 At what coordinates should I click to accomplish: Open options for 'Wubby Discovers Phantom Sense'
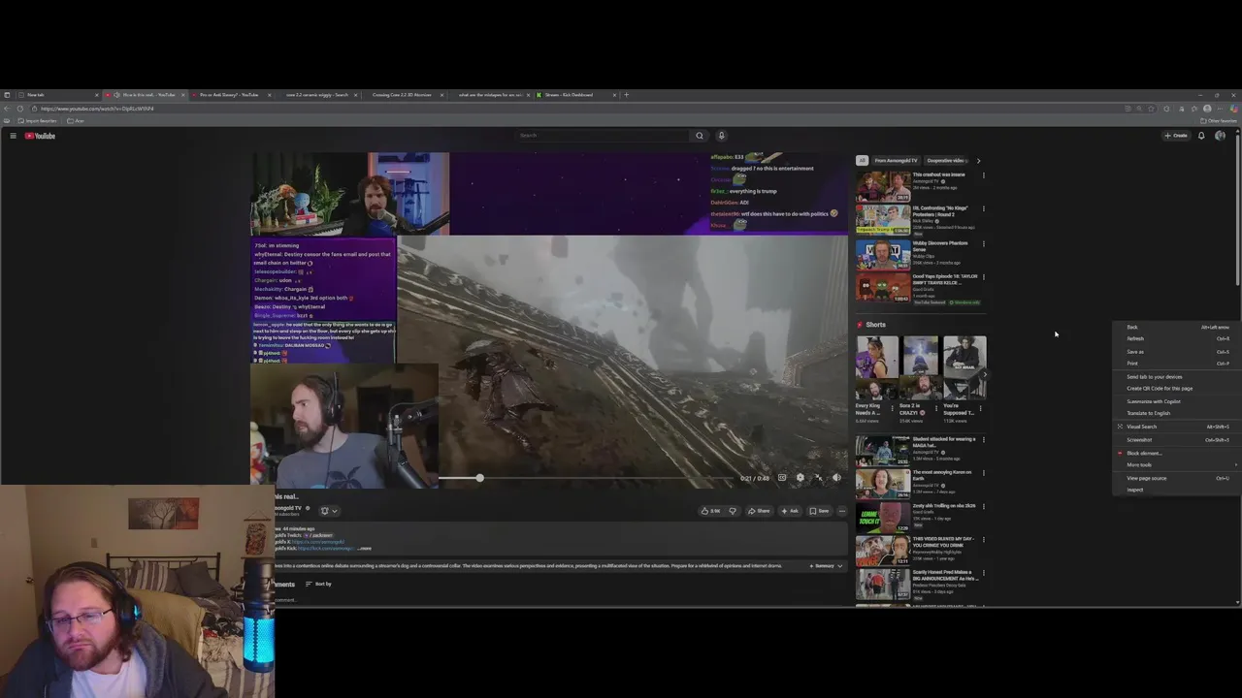tap(983, 243)
